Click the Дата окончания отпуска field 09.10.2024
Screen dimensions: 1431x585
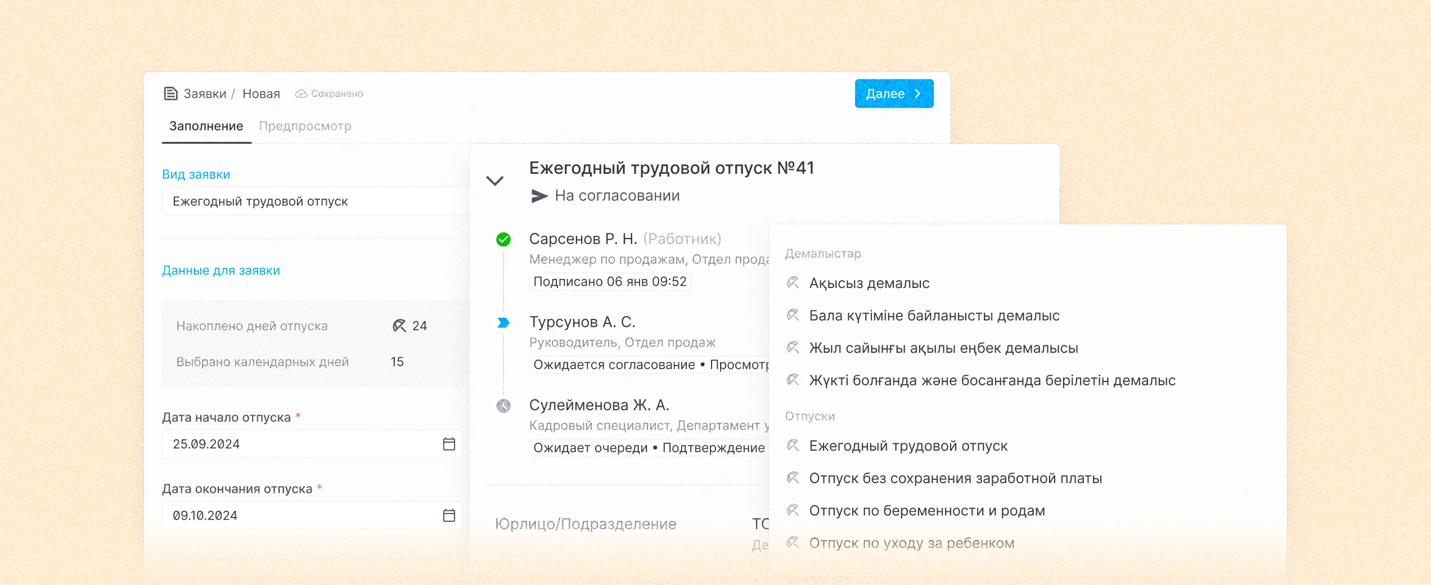coord(312,515)
